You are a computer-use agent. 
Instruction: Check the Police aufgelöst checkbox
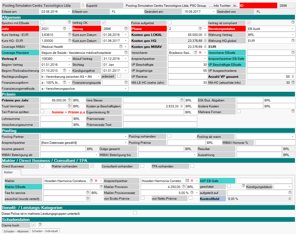point(170,22)
